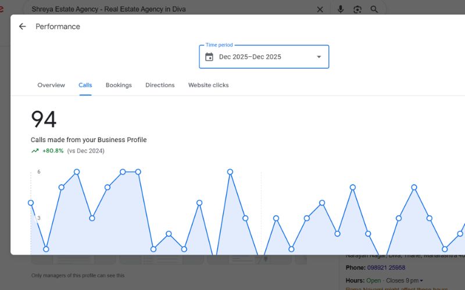Viewport: 465px width, 290px height.
Task: Select the Calls tab
Action: (85, 85)
